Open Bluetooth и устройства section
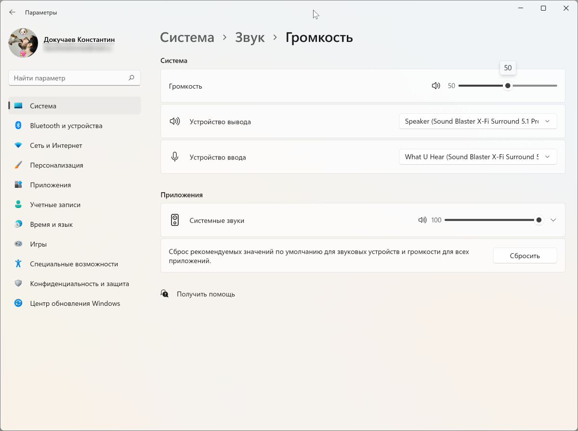The height and width of the screenshot is (431, 578). pyautogui.click(x=66, y=126)
